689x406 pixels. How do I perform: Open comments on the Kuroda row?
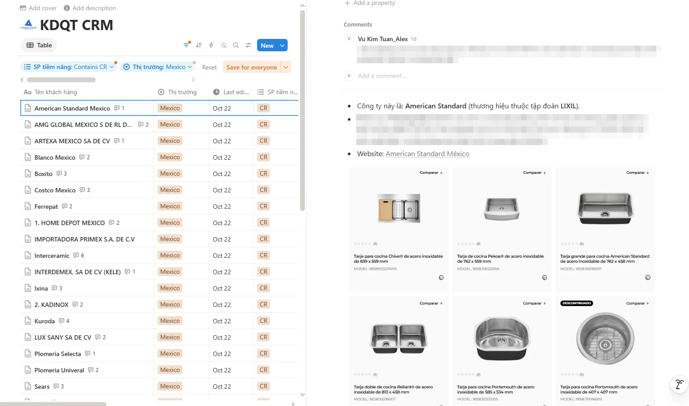click(x=64, y=321)
